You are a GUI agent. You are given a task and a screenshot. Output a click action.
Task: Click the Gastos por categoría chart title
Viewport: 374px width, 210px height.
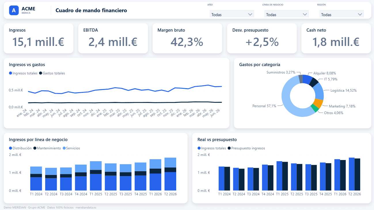pos(260,65)
